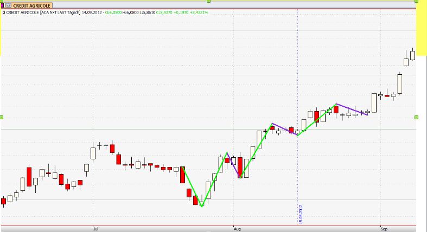Click the 'Aug' label on the time axis
Screen dimensions: 427x232
tap(237, 229)
